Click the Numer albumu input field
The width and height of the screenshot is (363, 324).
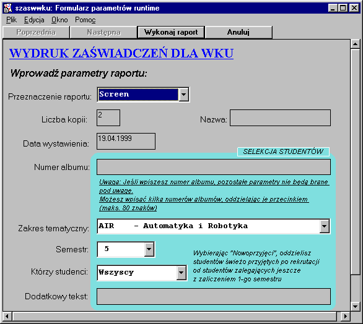(214, 167)
